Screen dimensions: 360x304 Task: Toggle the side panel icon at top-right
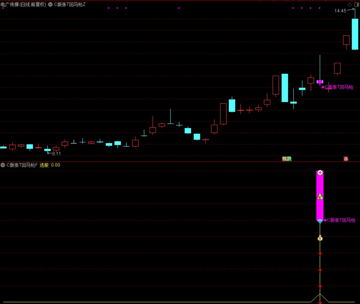tap(357, 5)
